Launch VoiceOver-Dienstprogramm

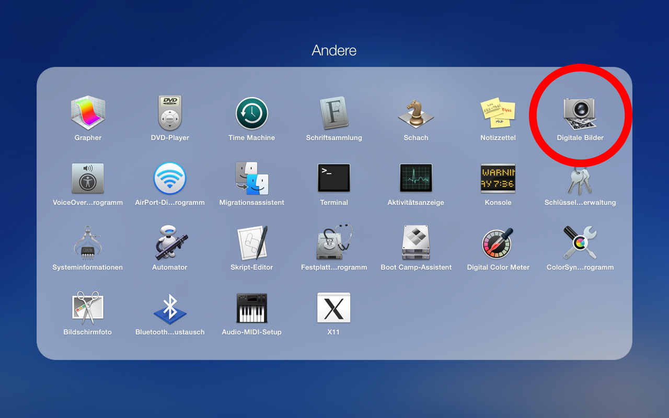coord(88,178)
